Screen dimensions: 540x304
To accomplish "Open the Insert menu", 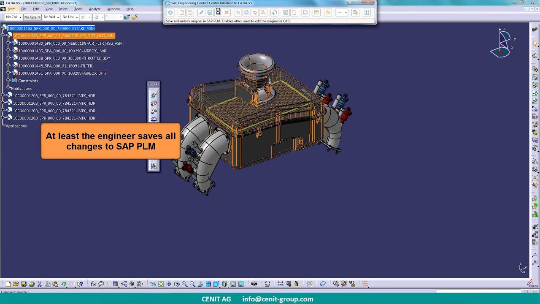I will pyautogui.click(x=63, y=9).
